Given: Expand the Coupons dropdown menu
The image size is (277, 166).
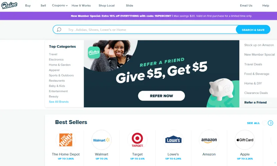Looking at the screenshot, I should click(60, 5).
